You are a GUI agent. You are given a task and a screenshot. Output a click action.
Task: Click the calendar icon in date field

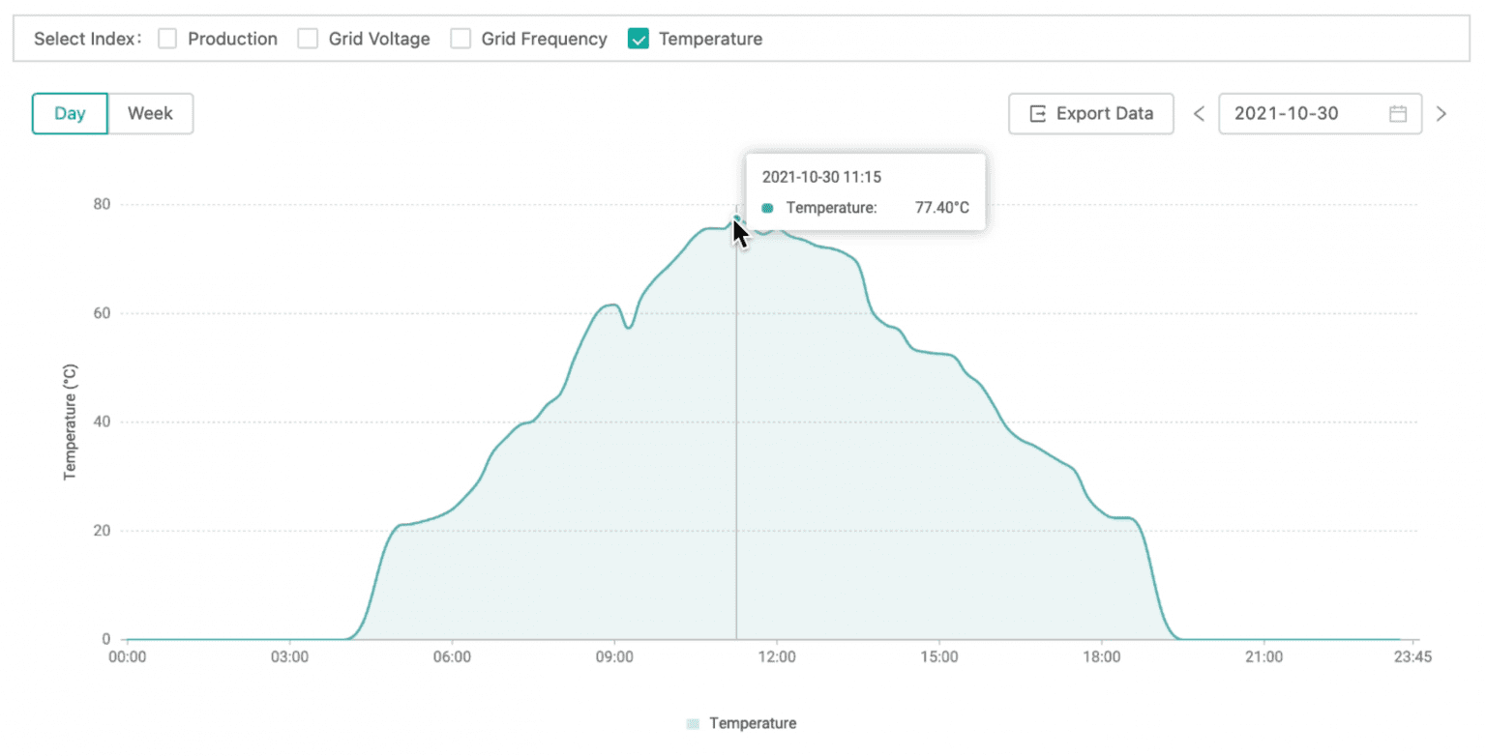coord(1397,113)
